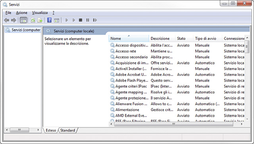Minimize the Servizi window
The height and width of the screenshot is (144, 254).
pyautogui.click(x=225, y=4)
